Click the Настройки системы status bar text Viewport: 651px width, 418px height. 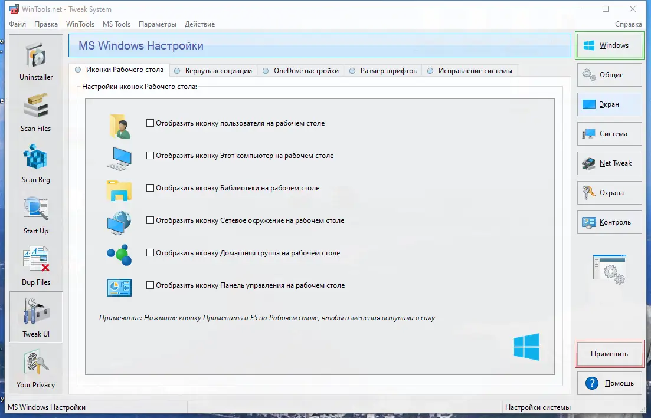pos(538,407)
